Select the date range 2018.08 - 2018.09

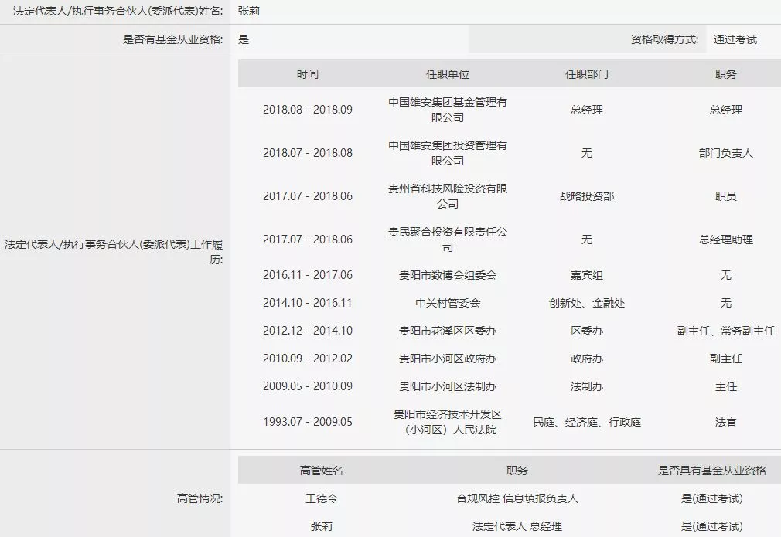click(307, 110)
